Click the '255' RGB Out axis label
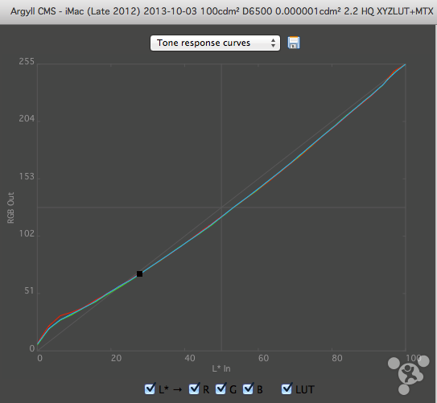The height and width of the screenshot is (403, 437). tap(27, 62)
